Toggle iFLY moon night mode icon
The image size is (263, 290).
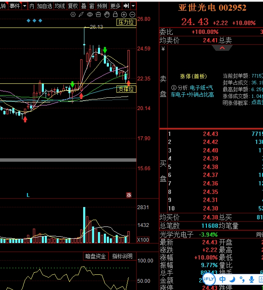[232, 279]
